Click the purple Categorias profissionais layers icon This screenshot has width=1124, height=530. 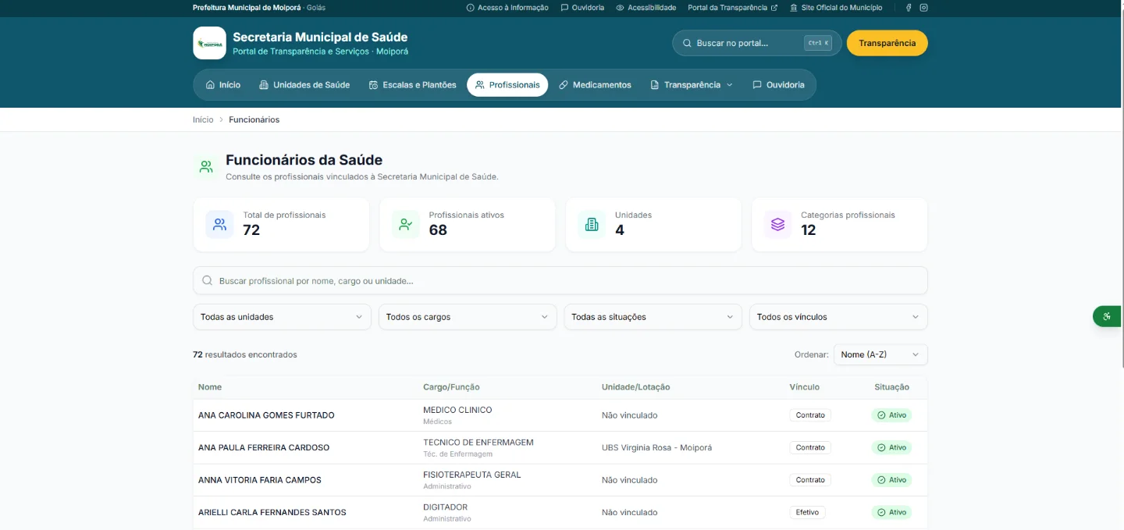[x=777, y=225]
